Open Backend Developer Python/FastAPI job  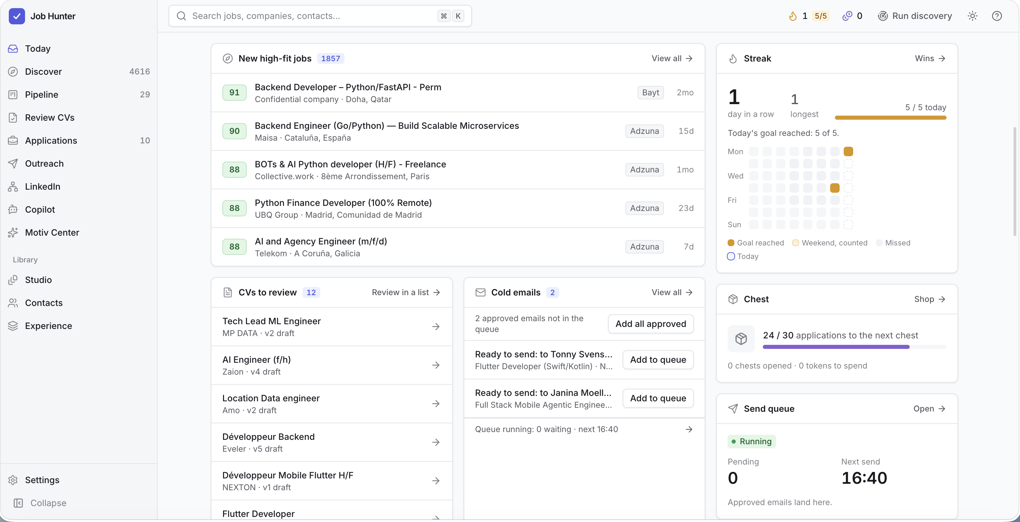(458, 93)
